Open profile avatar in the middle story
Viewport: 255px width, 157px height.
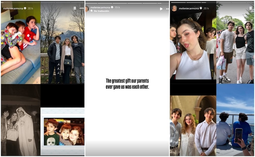pyautogui.click(x=87, y=9)
